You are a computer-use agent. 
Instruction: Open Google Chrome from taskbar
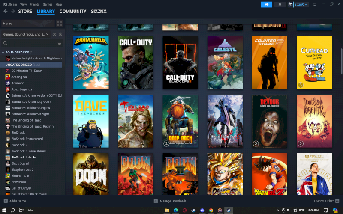pyautogui.click(x=211, y=210)
